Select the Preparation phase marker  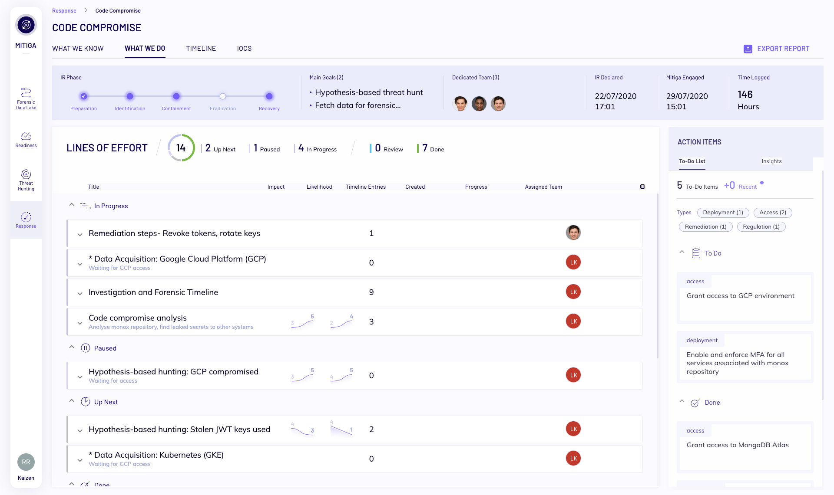83,96
